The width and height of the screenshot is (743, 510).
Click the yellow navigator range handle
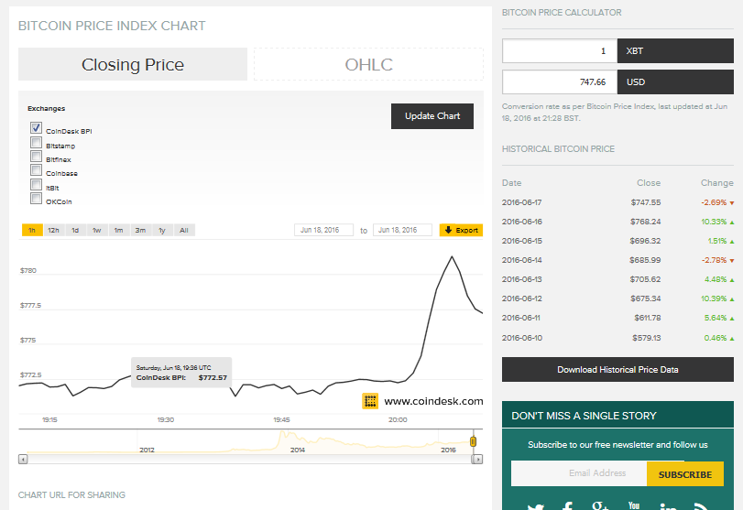coord(473,441)
